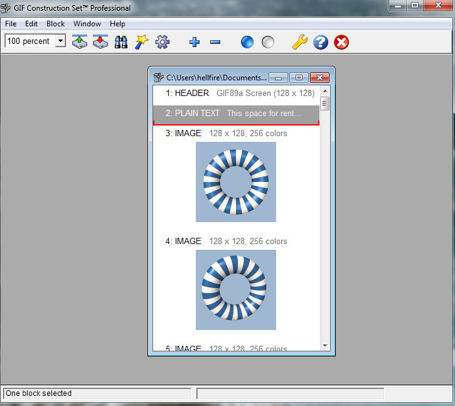Click the One block selected status text
Viewport: 455px width, 406px height.
pos(38,393)
